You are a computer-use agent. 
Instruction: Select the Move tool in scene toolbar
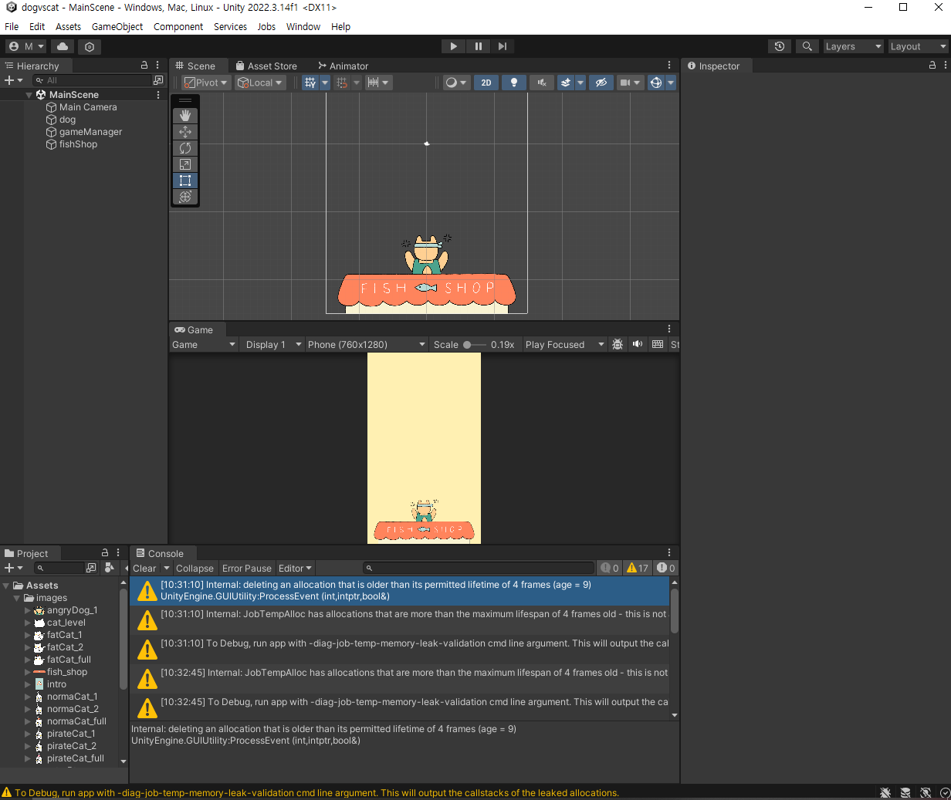[185, 132]
